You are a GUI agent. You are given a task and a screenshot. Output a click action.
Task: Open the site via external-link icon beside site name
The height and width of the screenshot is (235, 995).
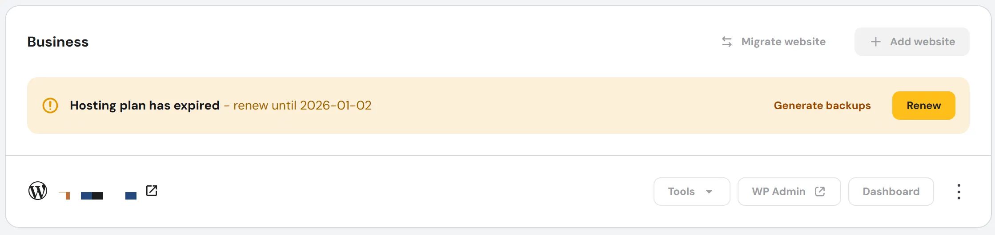pos(152,191)
